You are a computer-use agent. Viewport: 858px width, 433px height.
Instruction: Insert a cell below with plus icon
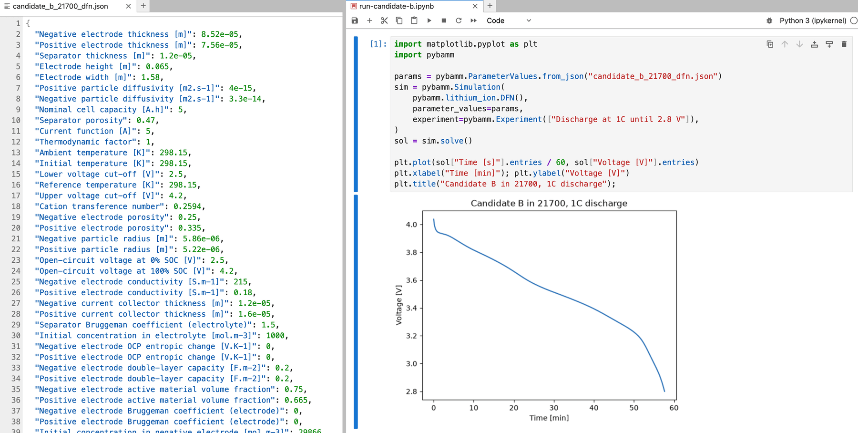point(369,21)
